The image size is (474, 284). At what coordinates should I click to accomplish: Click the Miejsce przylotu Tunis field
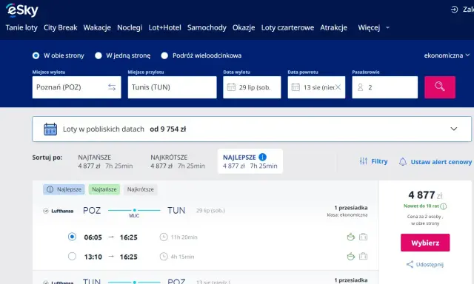173,87
